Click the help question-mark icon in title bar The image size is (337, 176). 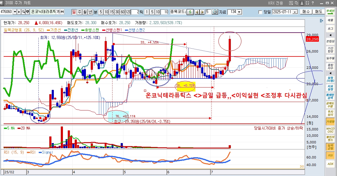(x=313, y=4)
